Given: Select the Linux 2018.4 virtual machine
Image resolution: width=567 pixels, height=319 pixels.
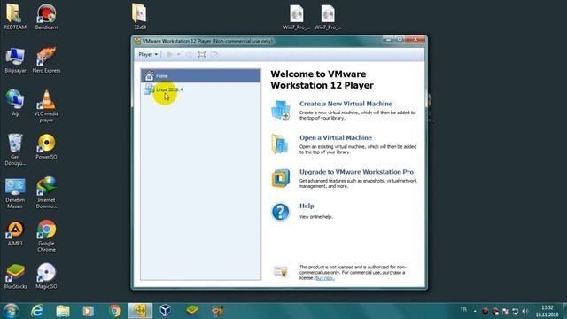Looking at the screenshot, I should pos(163,89).
